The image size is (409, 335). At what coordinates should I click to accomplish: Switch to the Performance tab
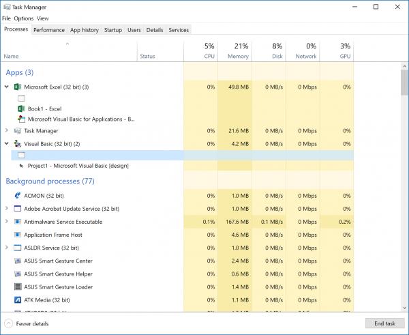[49, 30]
